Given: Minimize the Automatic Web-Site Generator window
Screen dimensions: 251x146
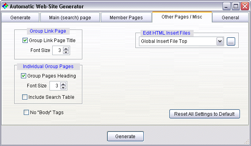Looking at the screenshot, I should pos(226,6).
